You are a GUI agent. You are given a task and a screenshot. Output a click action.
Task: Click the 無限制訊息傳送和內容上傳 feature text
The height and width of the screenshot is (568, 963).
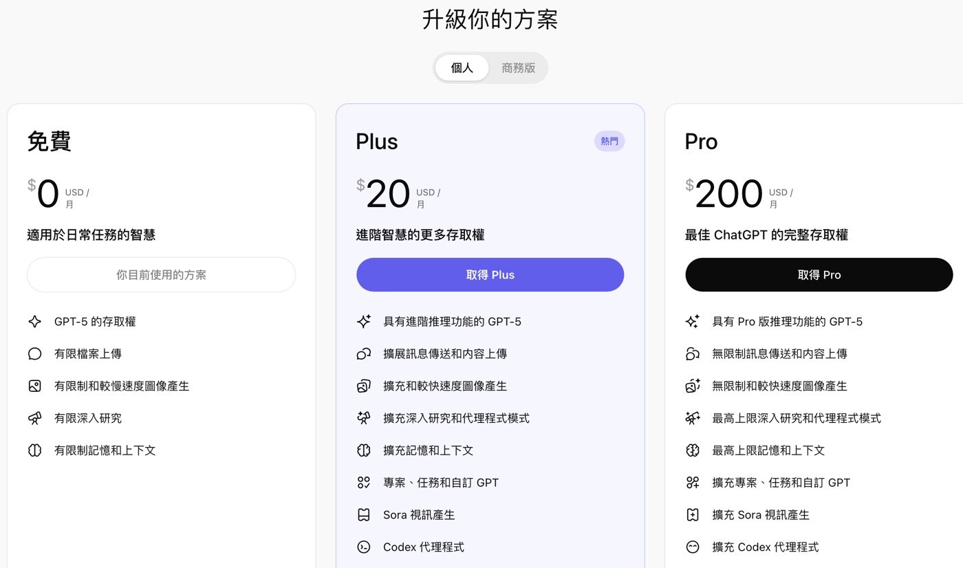780,353
